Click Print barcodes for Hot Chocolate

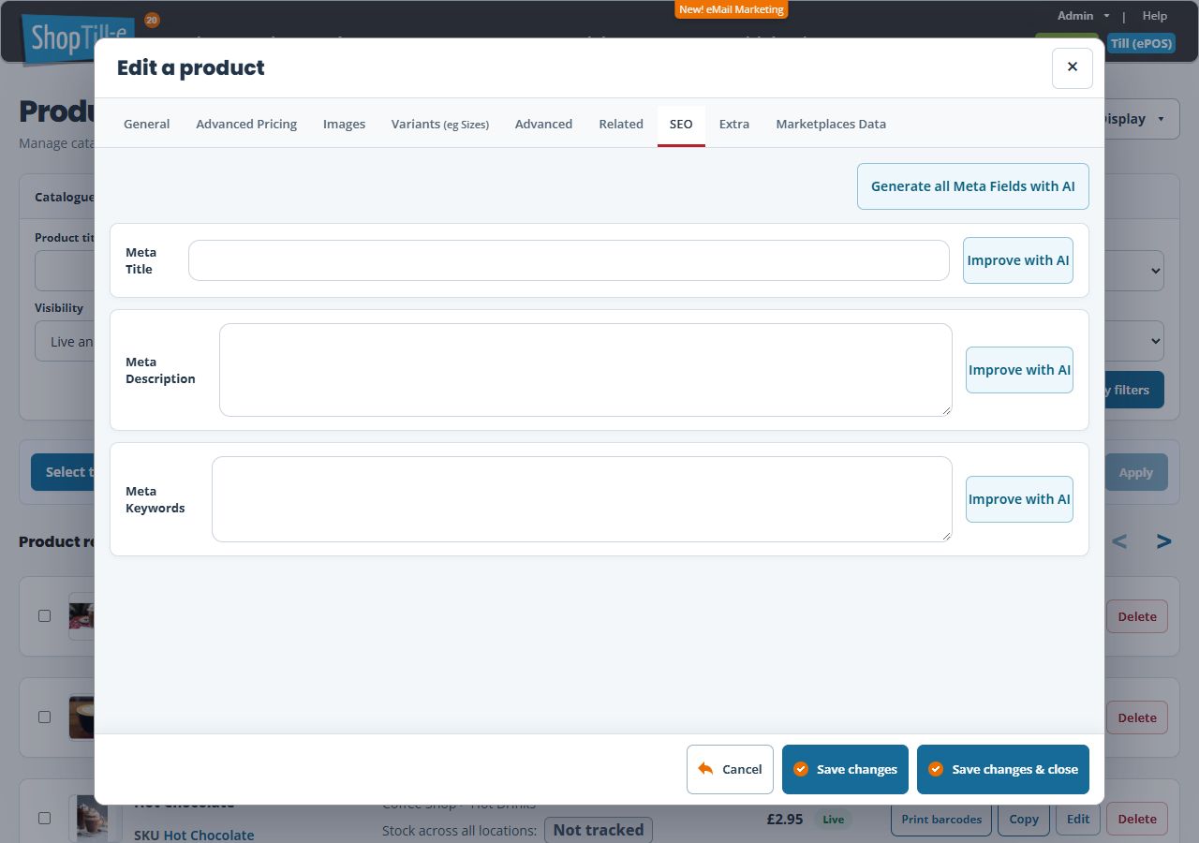(x=941, y=819)
